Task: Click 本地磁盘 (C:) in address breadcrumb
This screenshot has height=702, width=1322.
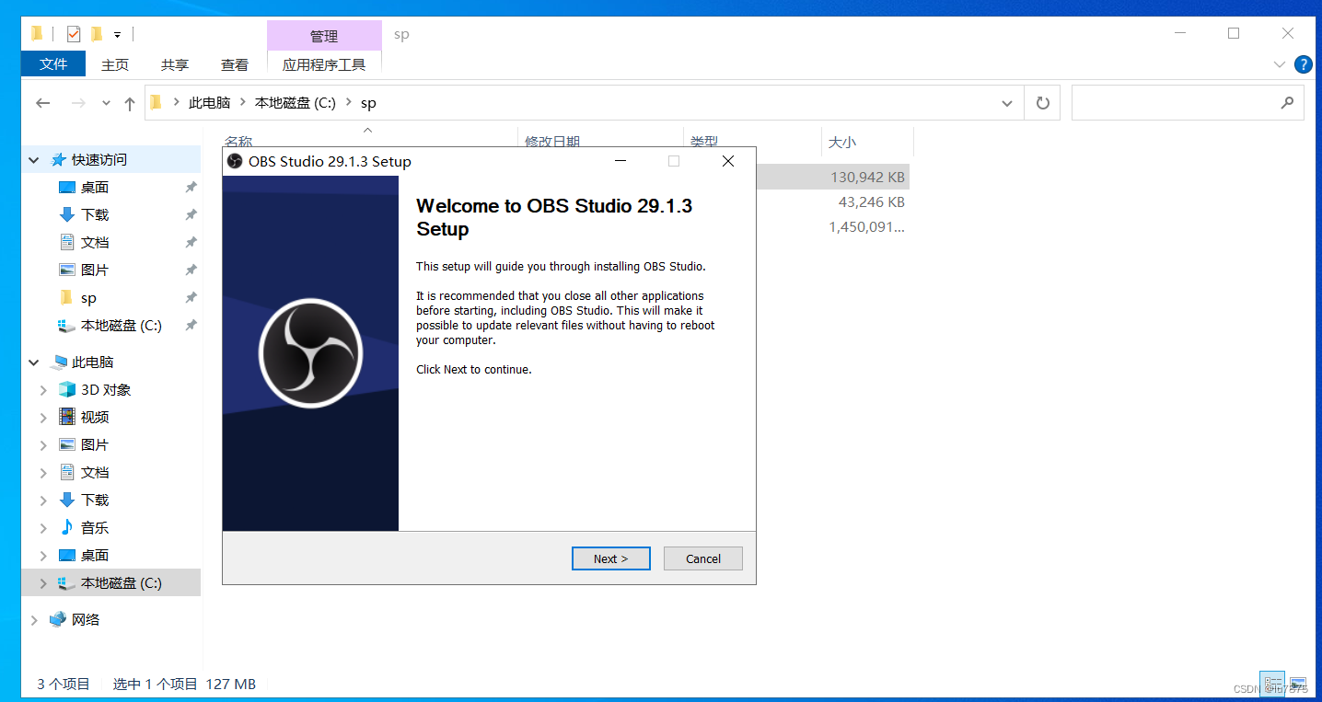Action: pyautogui.click(x=296, y=103)
